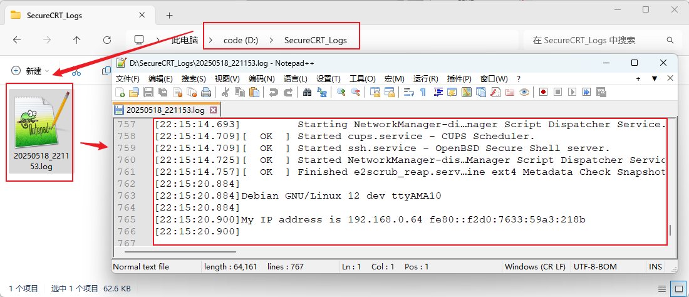Close the 20250518_221153.log tab
The image size is (689, 297).
tap(213, 110)
